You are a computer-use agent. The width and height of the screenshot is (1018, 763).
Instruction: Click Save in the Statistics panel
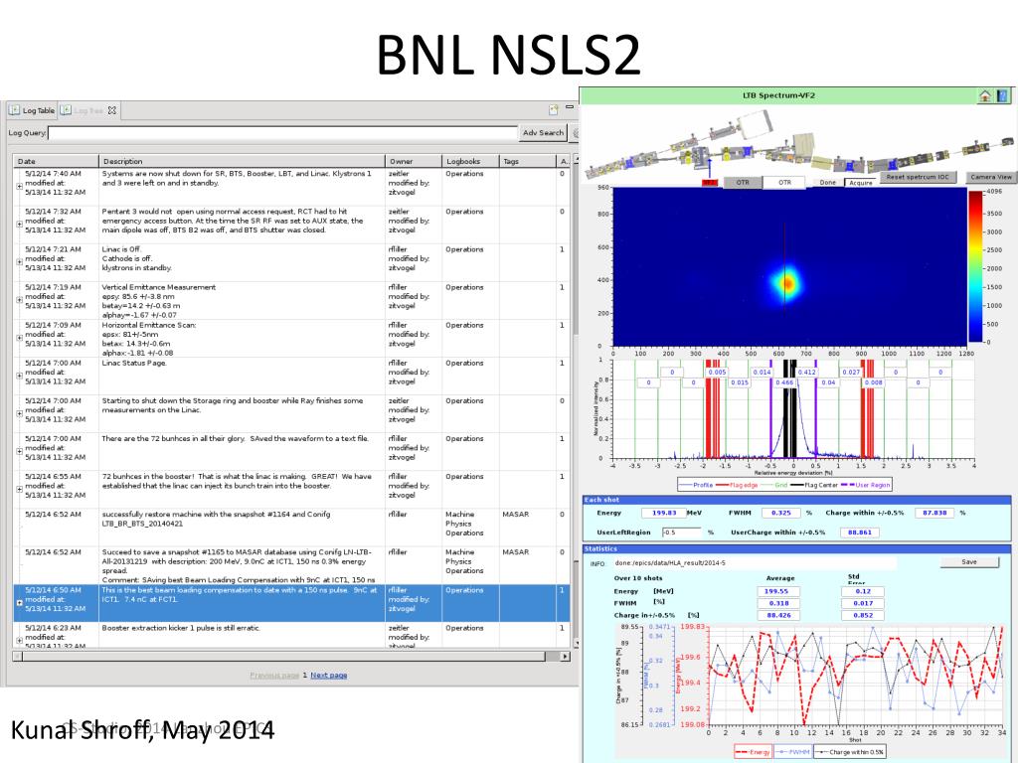968,562
